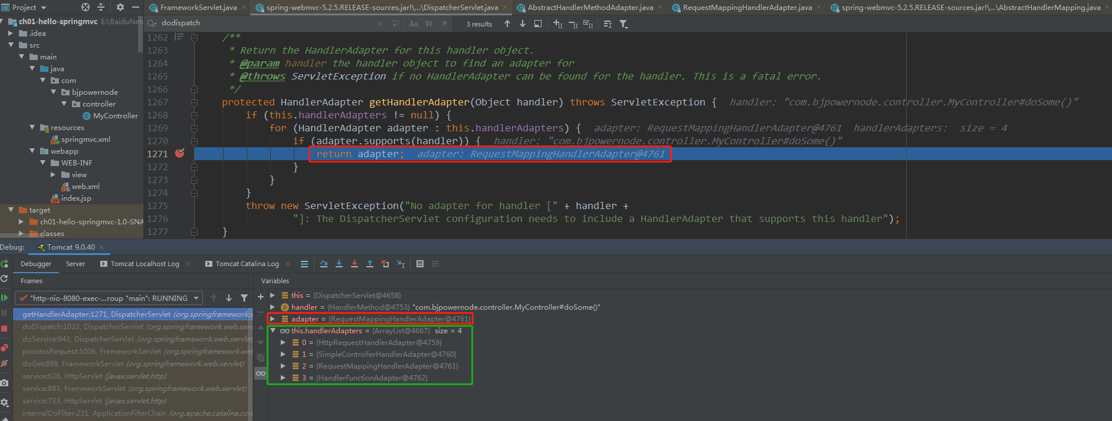Click the breakpoint marker on line 1271

(x=180, y=153)
